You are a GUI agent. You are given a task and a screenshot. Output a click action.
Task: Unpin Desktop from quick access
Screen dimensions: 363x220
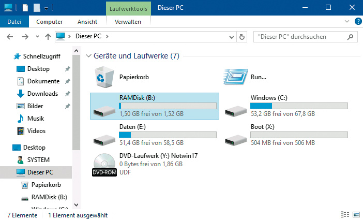click(x=67, y=69)
